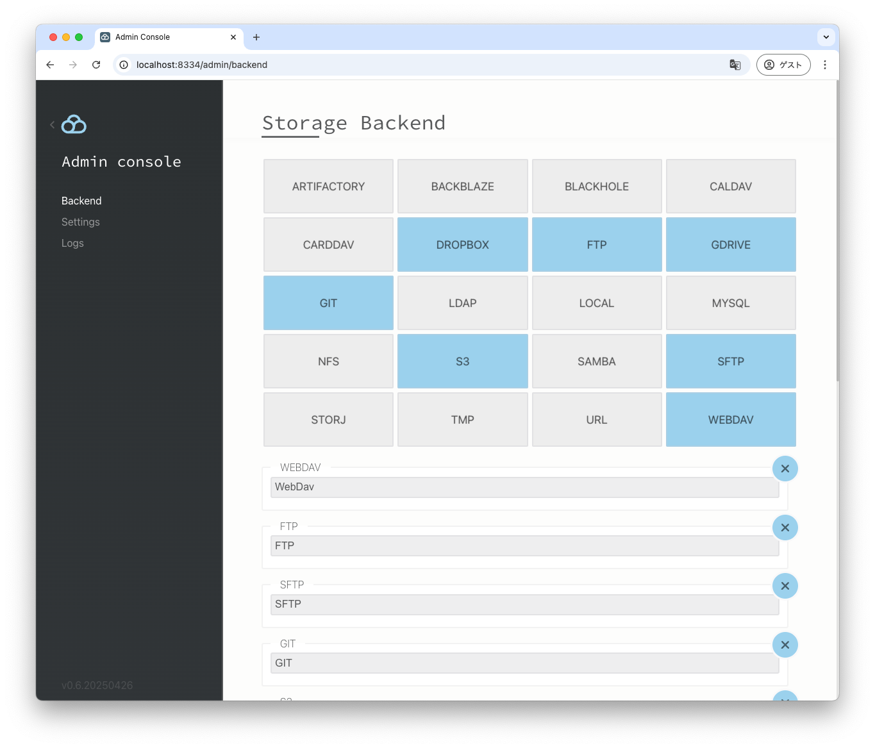Image resolution: width=875 pixels, height=748 pixels.
Task: Open the ゲスト guest profile icon
Action: pyautogui.click(x=783, y=65)
